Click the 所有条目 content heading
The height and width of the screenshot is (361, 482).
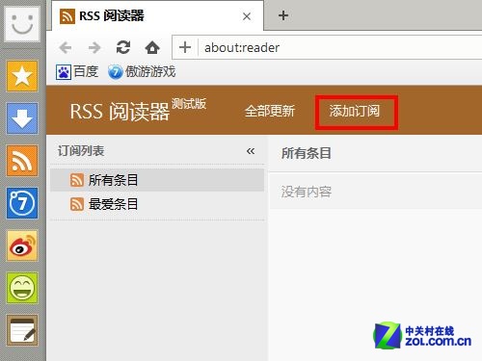click(307, 153)
